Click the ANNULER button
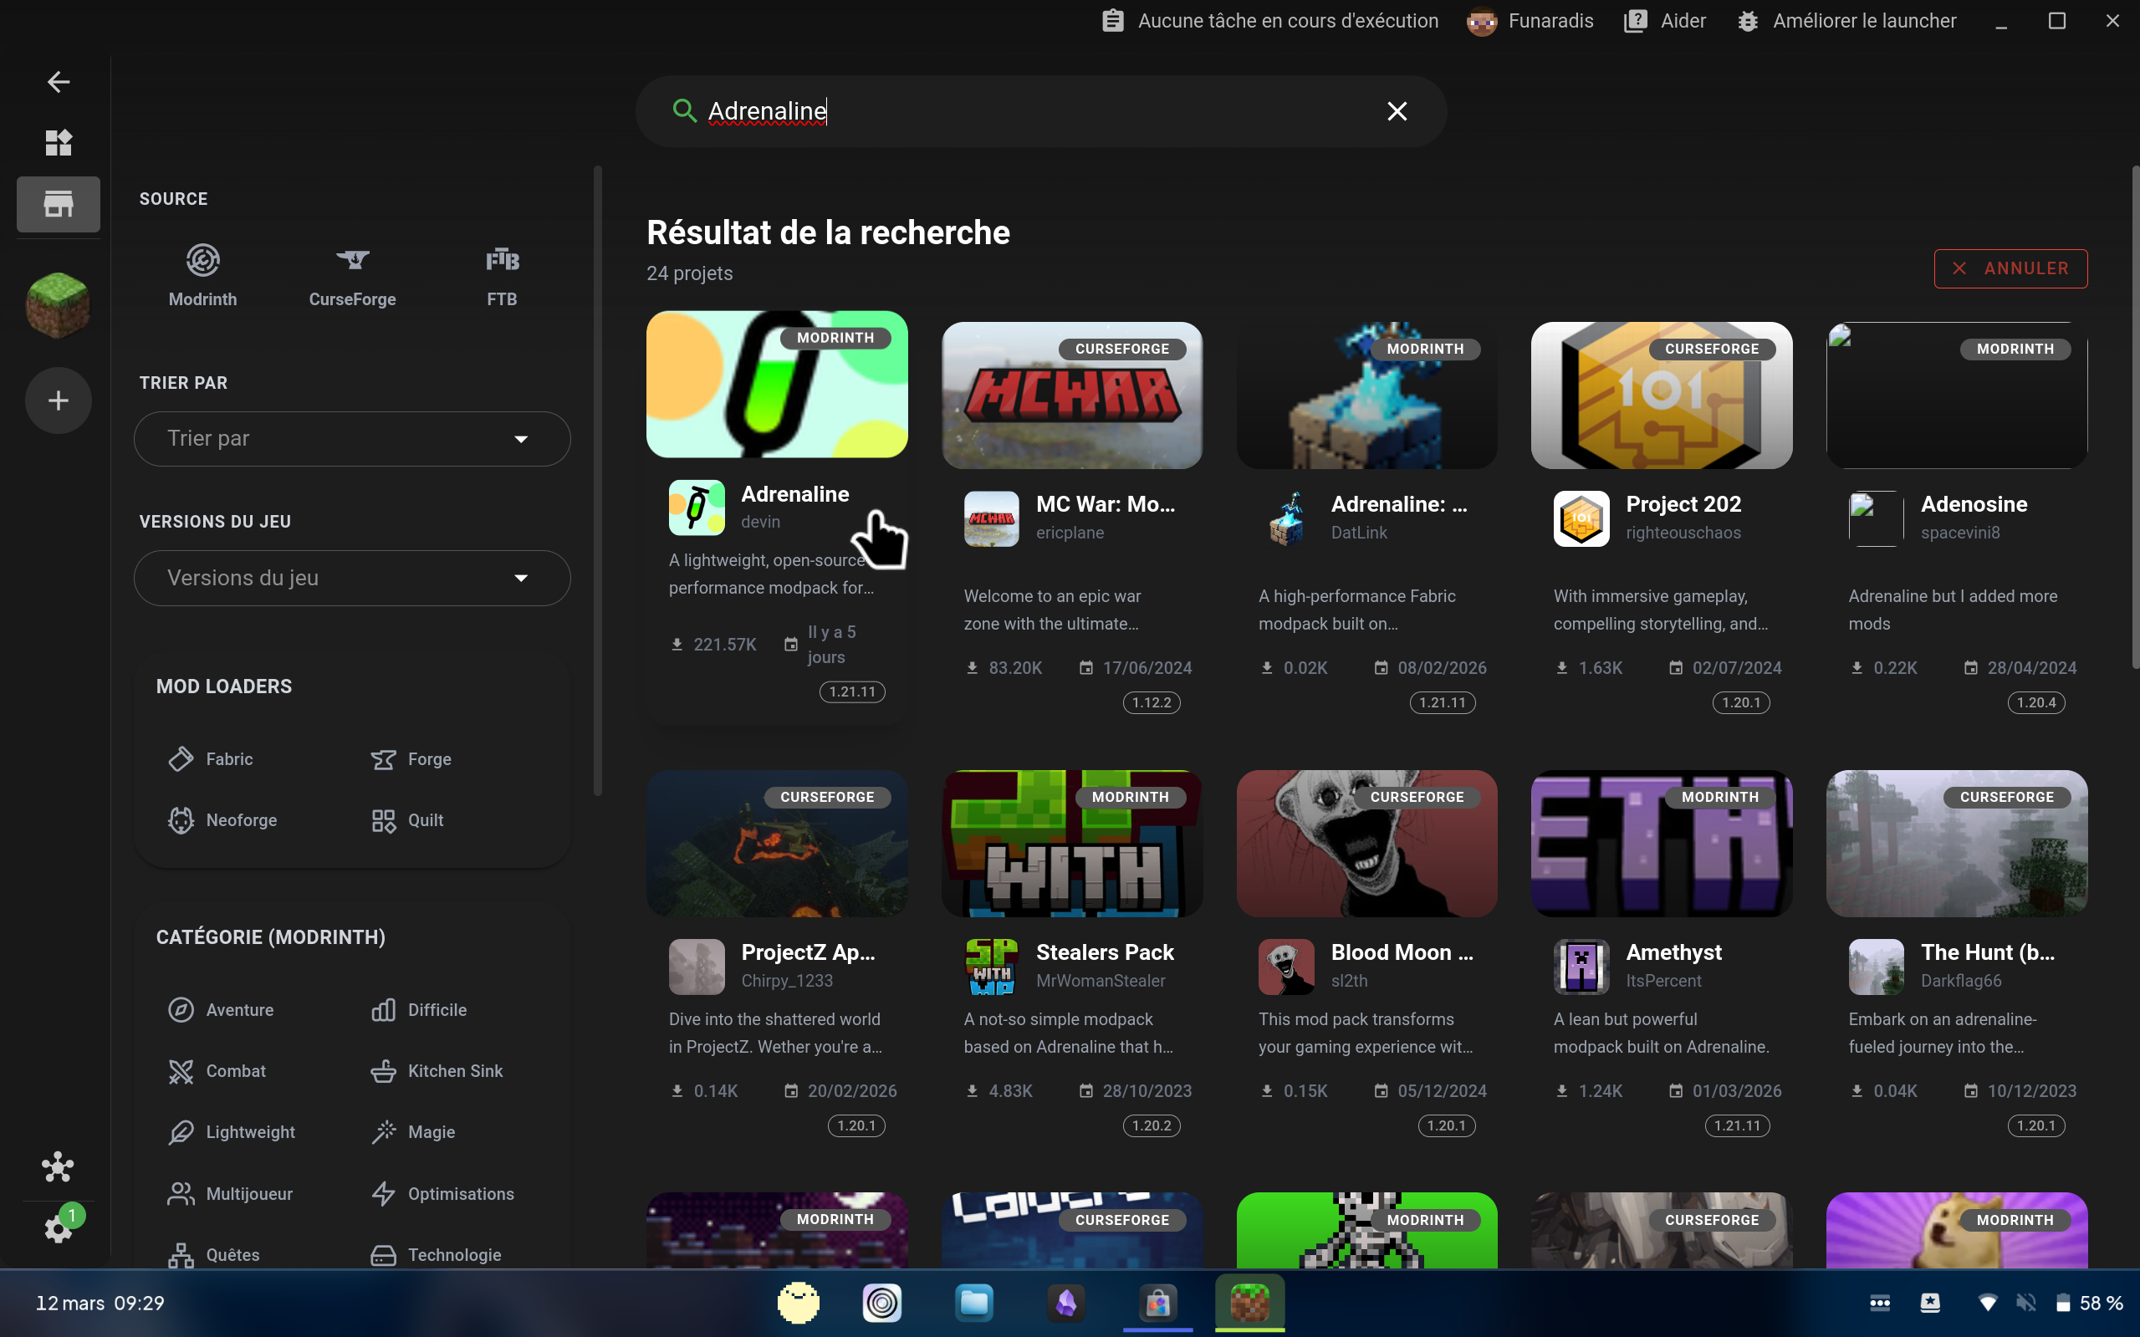The image size is (2140, 1337). pyautogui.click(x=2010, y=268)
